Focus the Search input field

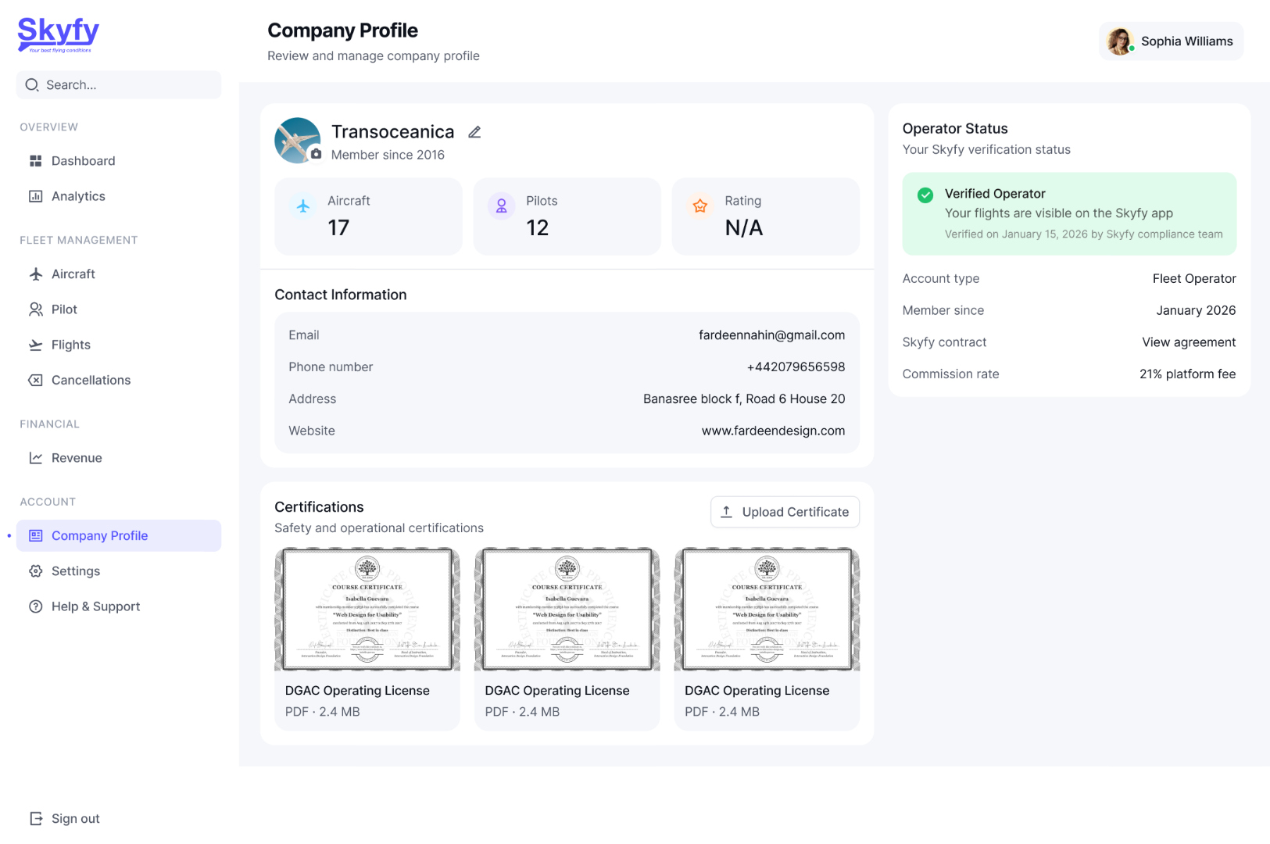(x=119, y=85)
